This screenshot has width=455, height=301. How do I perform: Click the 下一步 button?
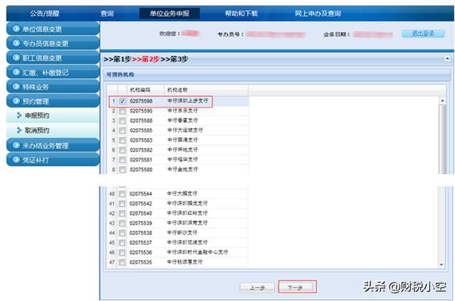[295, 287]
